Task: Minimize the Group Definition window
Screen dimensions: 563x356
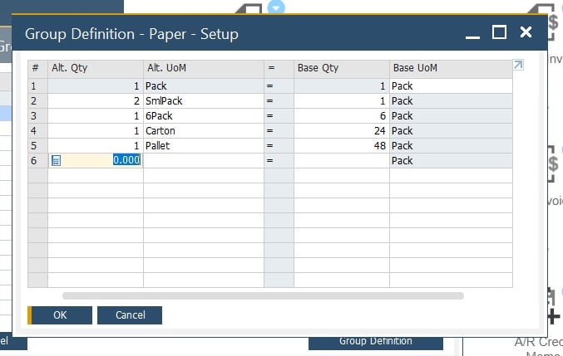Action: coord(472,37)
